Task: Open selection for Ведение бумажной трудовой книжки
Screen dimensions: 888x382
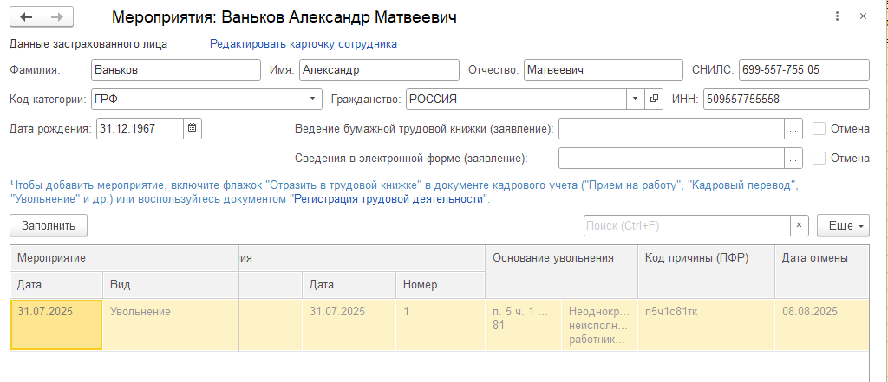Action: (793, 128)
